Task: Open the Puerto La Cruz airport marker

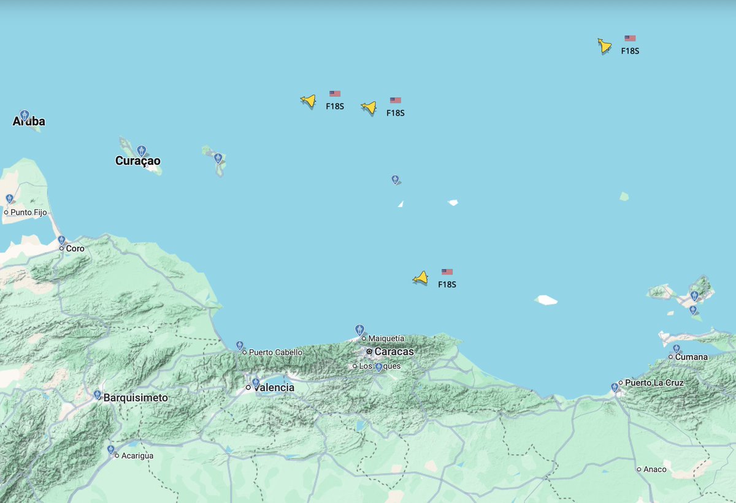Action: pos(615,387)
